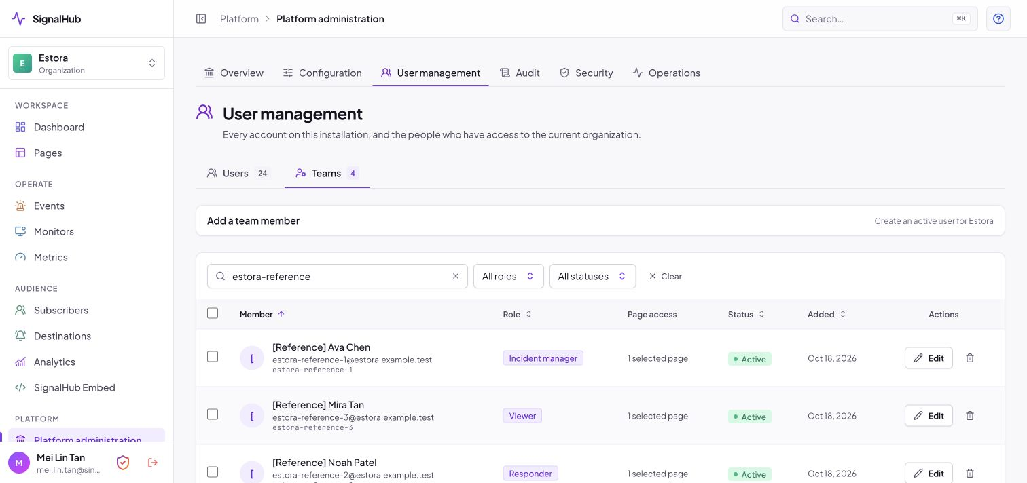Click the Analytics chart icon
1027x483 pixels.
20,362
